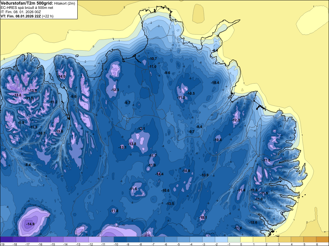Pick the -11.3 temperature label
The image size is (329, 246).
point(34,127)
